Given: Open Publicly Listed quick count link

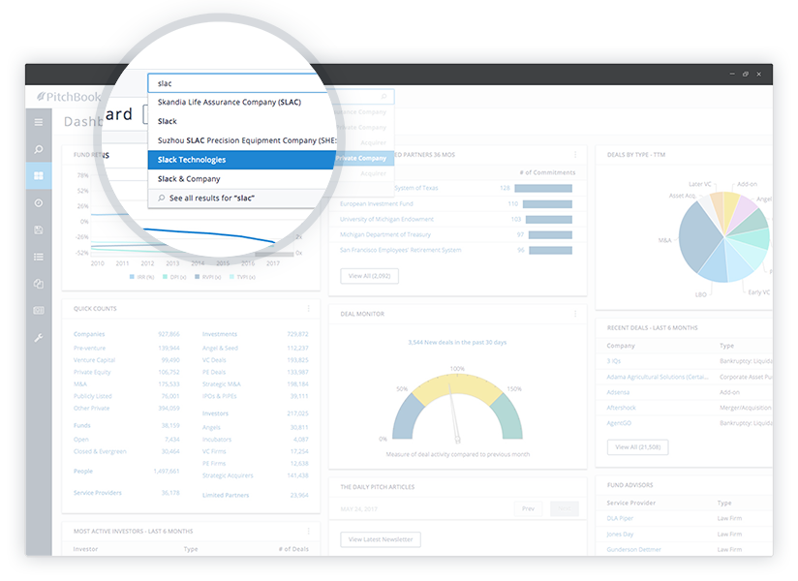Looking at the screenshot, I should click(x=93, y=396).
